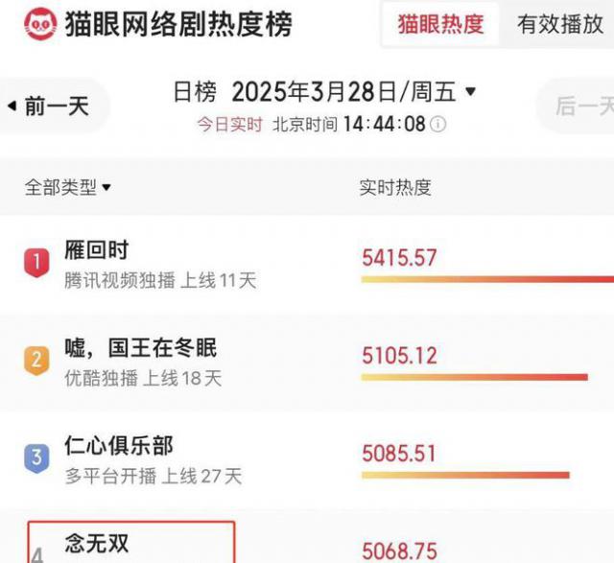Select the highlighted 念无双 entry
614x563 pixels.
tap(130, 543)
